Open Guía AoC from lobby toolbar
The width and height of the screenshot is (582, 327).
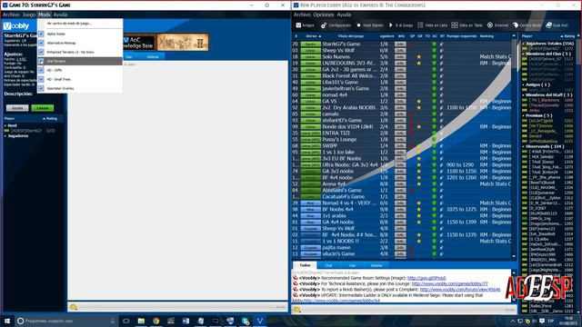(557, 25)
